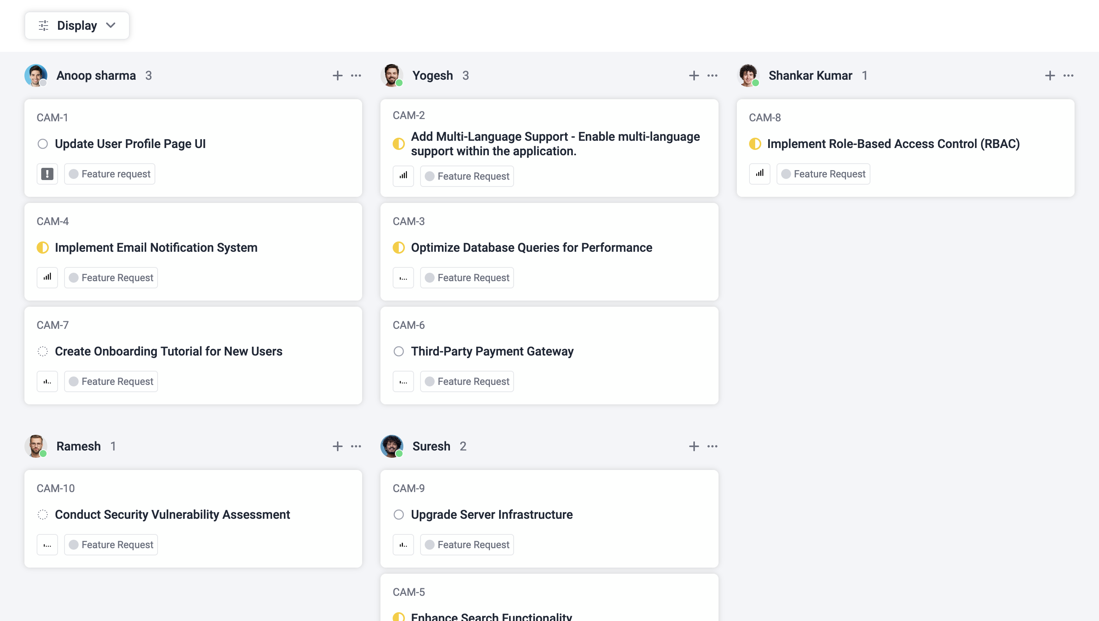Viewport: 1099px width, 621px height.
Task: Open the more options menu for Yogesh column
Action: point(712,76)
